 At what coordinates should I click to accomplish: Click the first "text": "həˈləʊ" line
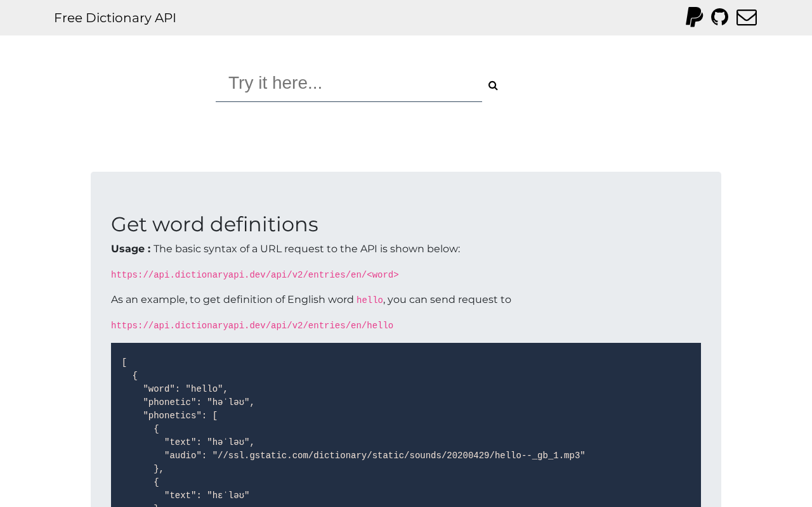[209, 442]
